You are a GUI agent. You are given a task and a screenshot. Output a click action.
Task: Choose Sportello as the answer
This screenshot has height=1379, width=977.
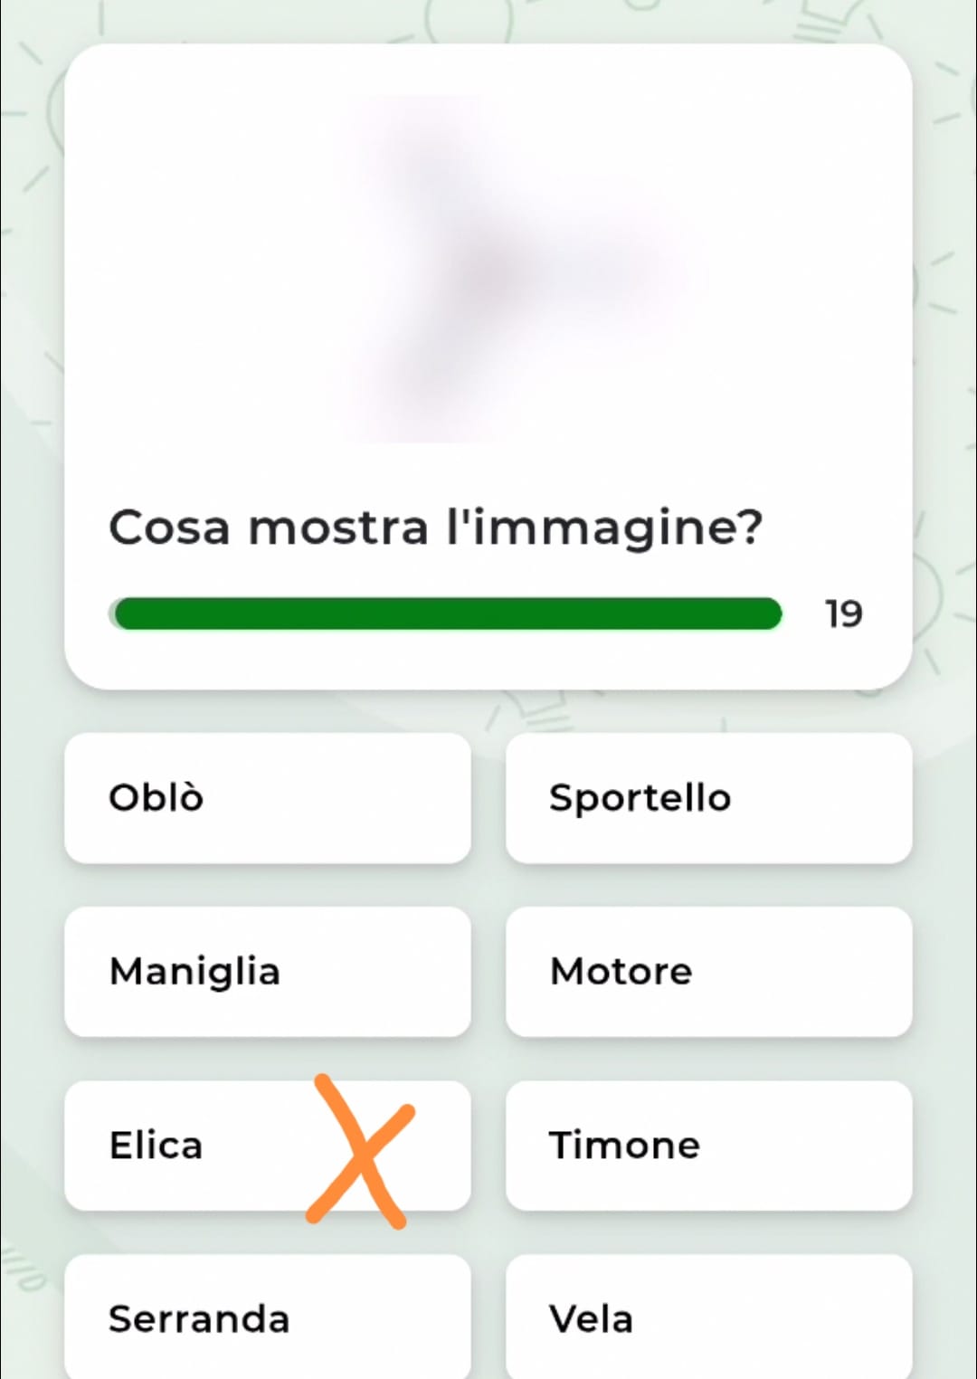point(708,798)
